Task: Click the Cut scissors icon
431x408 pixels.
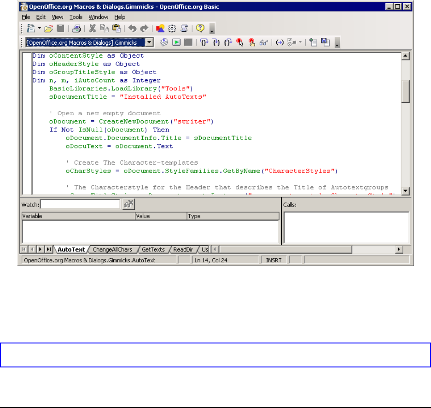Action: click(x=93, y=28)
